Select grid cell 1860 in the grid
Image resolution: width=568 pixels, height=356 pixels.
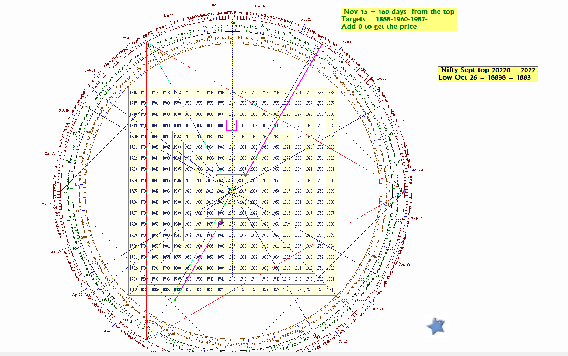(231, 257)
